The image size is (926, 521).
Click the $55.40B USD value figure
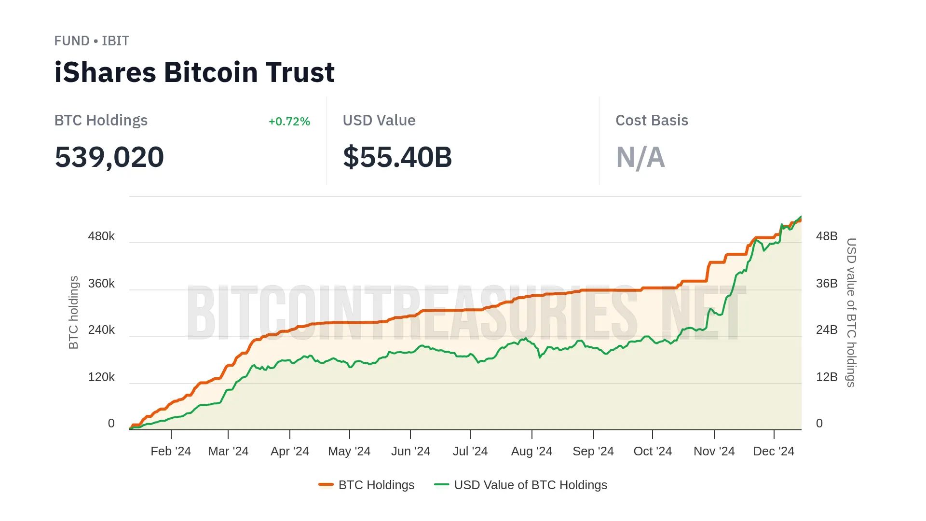[x=397, y=157]
